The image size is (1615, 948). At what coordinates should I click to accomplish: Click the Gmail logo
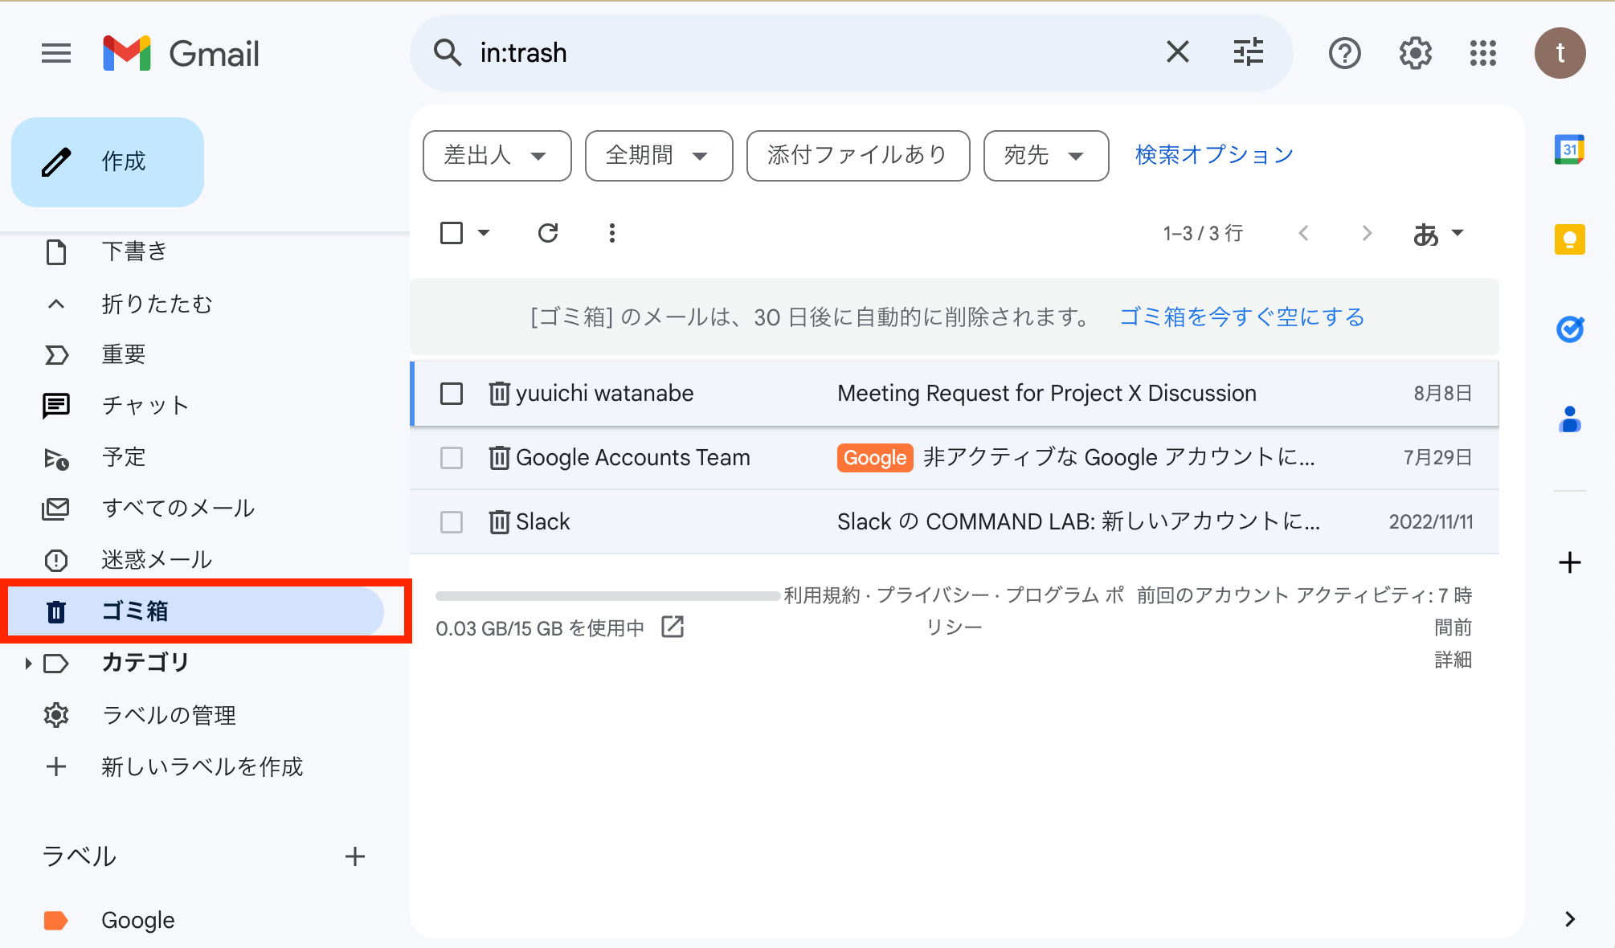[x=182, y=53]
